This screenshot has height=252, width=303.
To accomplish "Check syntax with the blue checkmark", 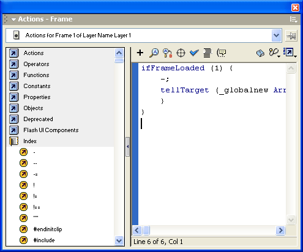I will [x=194, y=53].
